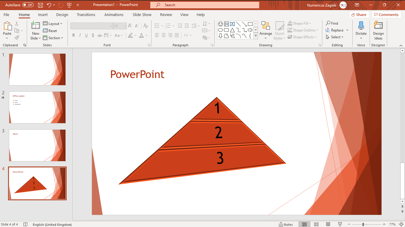Select the Oval shape tool
The width and height of the screenshot is (405, 227).
[220, 30]
